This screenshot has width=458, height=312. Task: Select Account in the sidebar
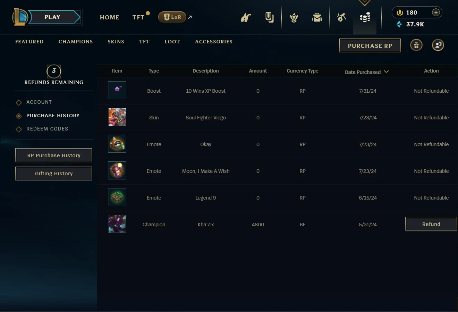[39, 102]
